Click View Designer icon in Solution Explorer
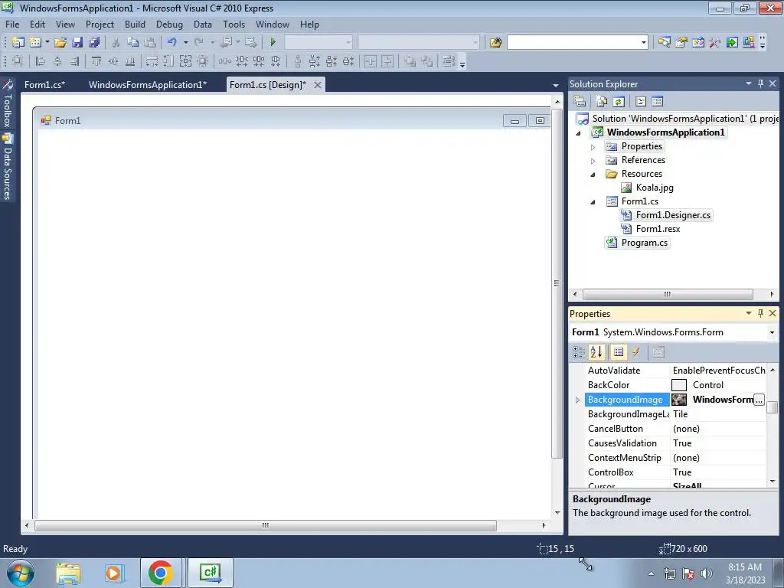The image size is (784, 588). (x=658, y=102)
